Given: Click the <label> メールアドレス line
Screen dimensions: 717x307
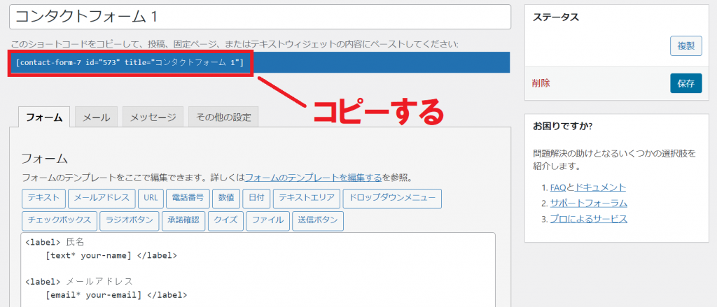Looking at the screenshot, I should click(x=79, y=281).
